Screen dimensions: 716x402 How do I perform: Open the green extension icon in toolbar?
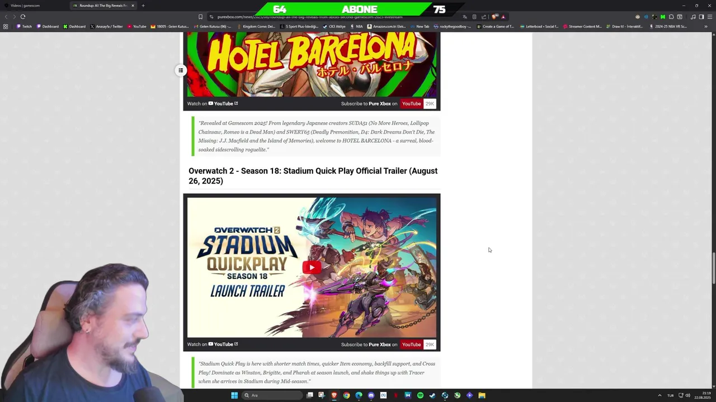663,17
